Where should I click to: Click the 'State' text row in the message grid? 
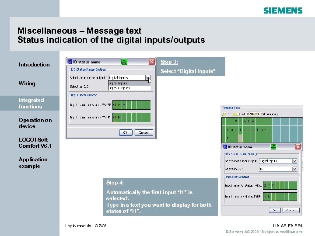point(244,121)
